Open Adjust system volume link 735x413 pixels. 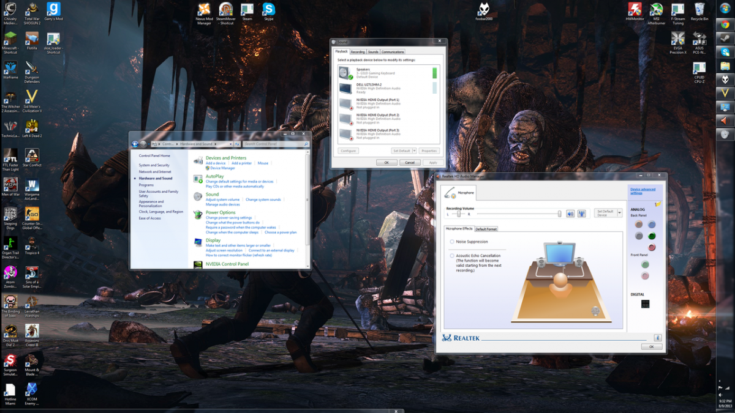coord(223,199)
